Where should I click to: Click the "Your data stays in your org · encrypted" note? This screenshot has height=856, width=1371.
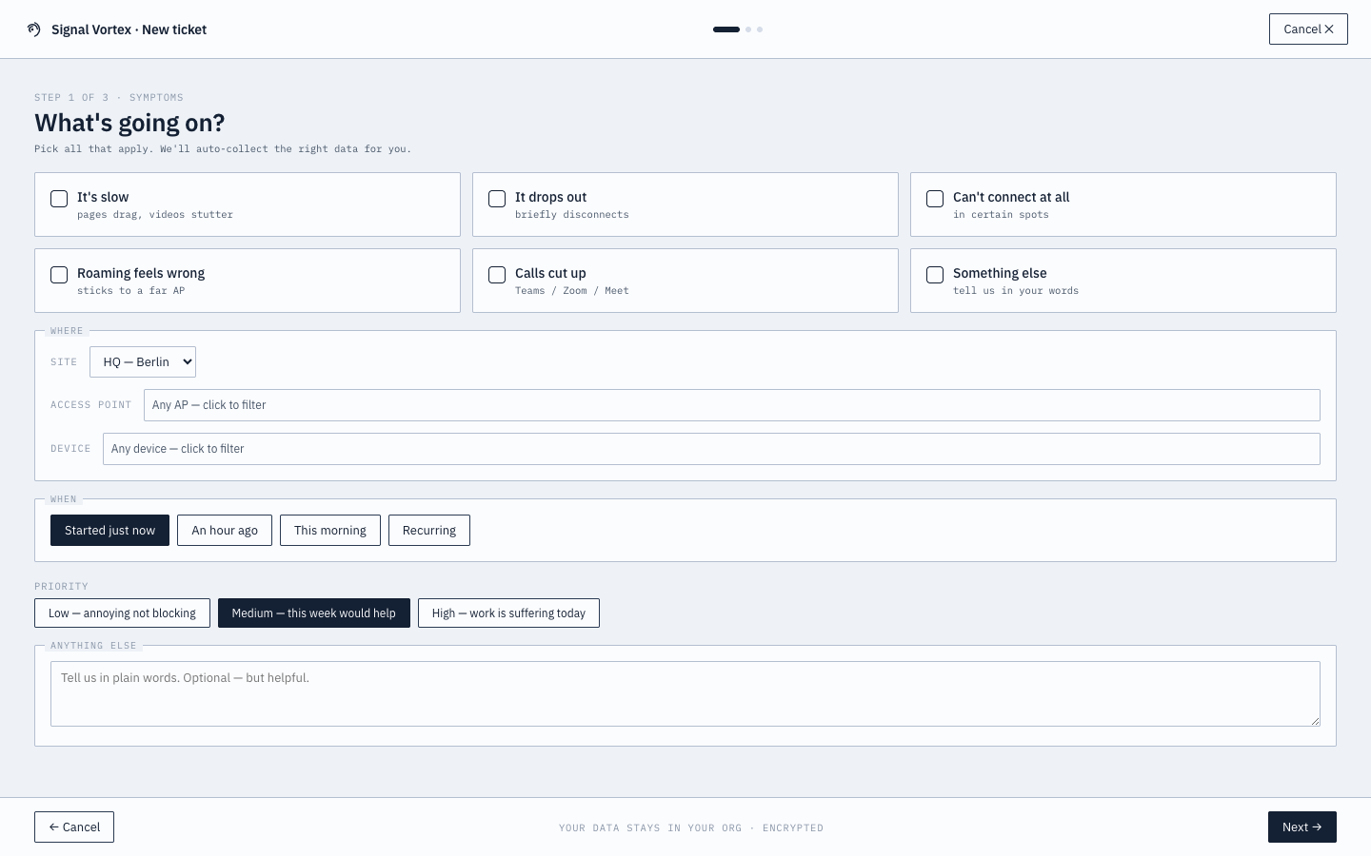[691, 828]
